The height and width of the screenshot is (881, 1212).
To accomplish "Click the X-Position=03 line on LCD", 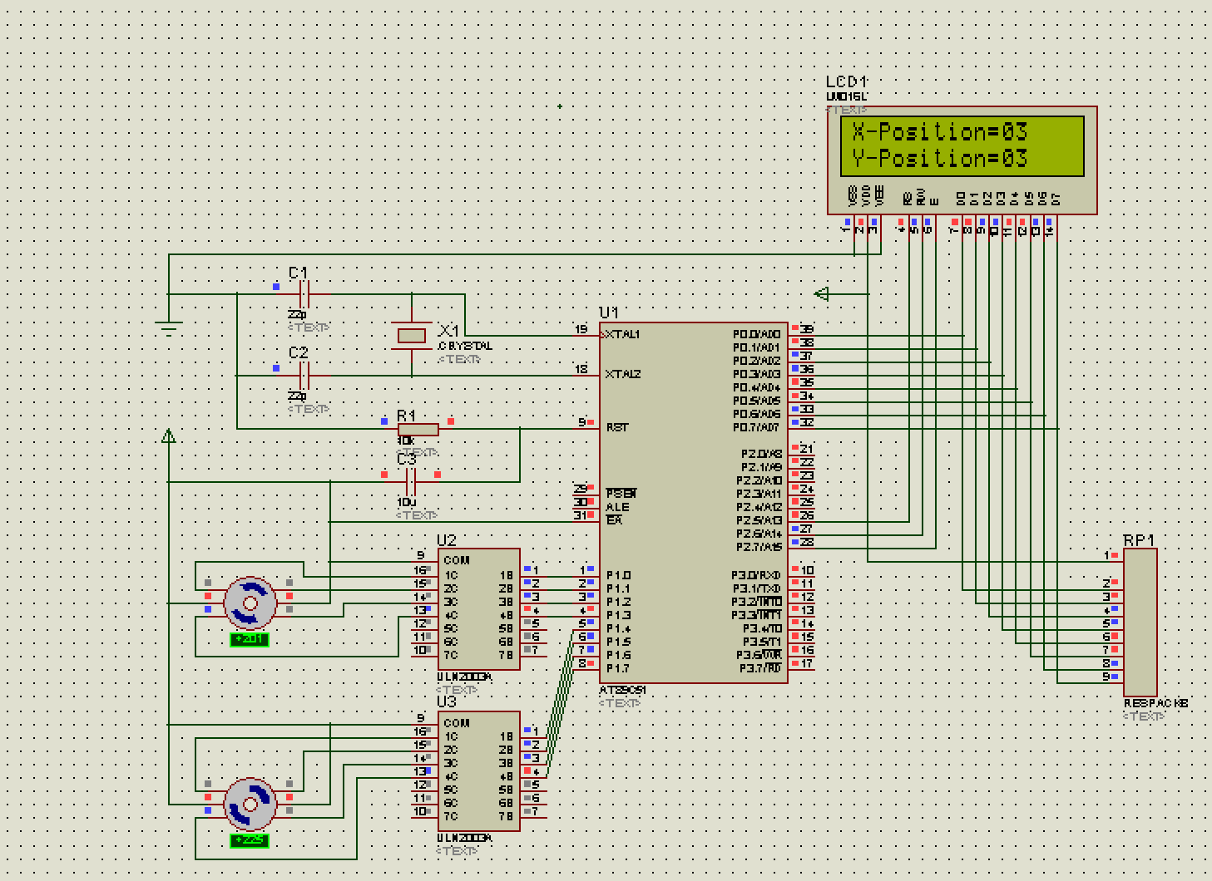I will (x=940, y=131).
